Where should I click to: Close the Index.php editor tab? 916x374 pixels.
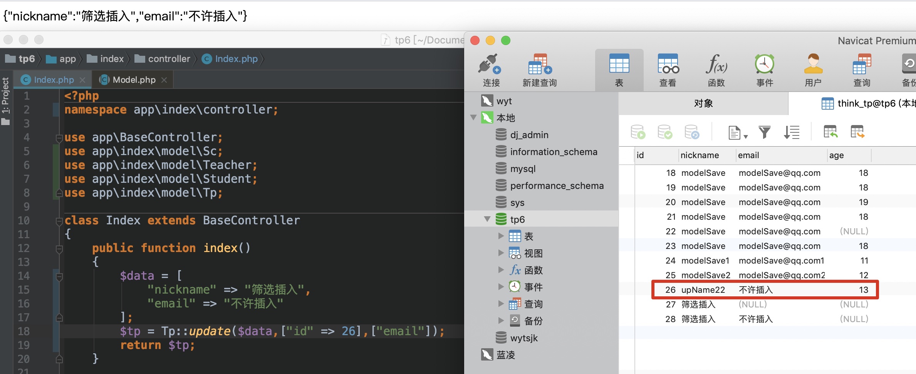(x=82, y=80)
